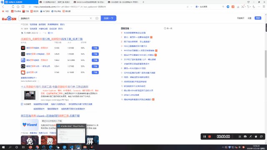
Task: Click the address bar URL
Action: (x=70, y=7)
